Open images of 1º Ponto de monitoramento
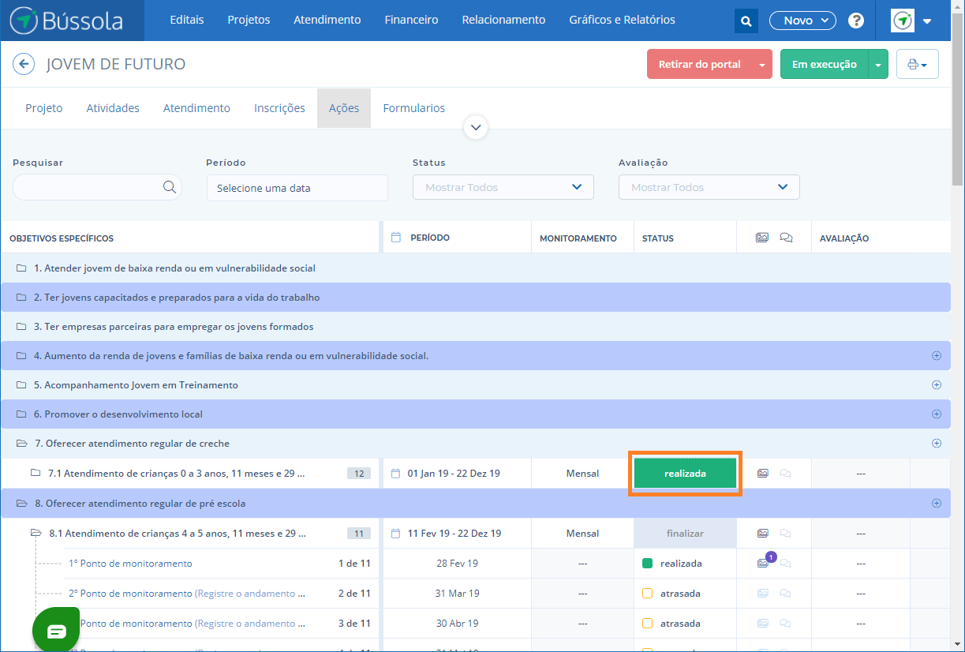965x652 pixels. point(762,564)
